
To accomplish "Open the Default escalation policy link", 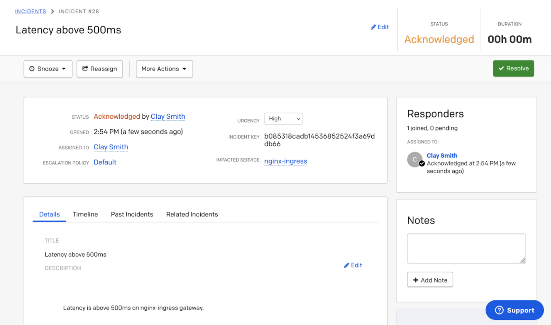I will coord(105,162).
